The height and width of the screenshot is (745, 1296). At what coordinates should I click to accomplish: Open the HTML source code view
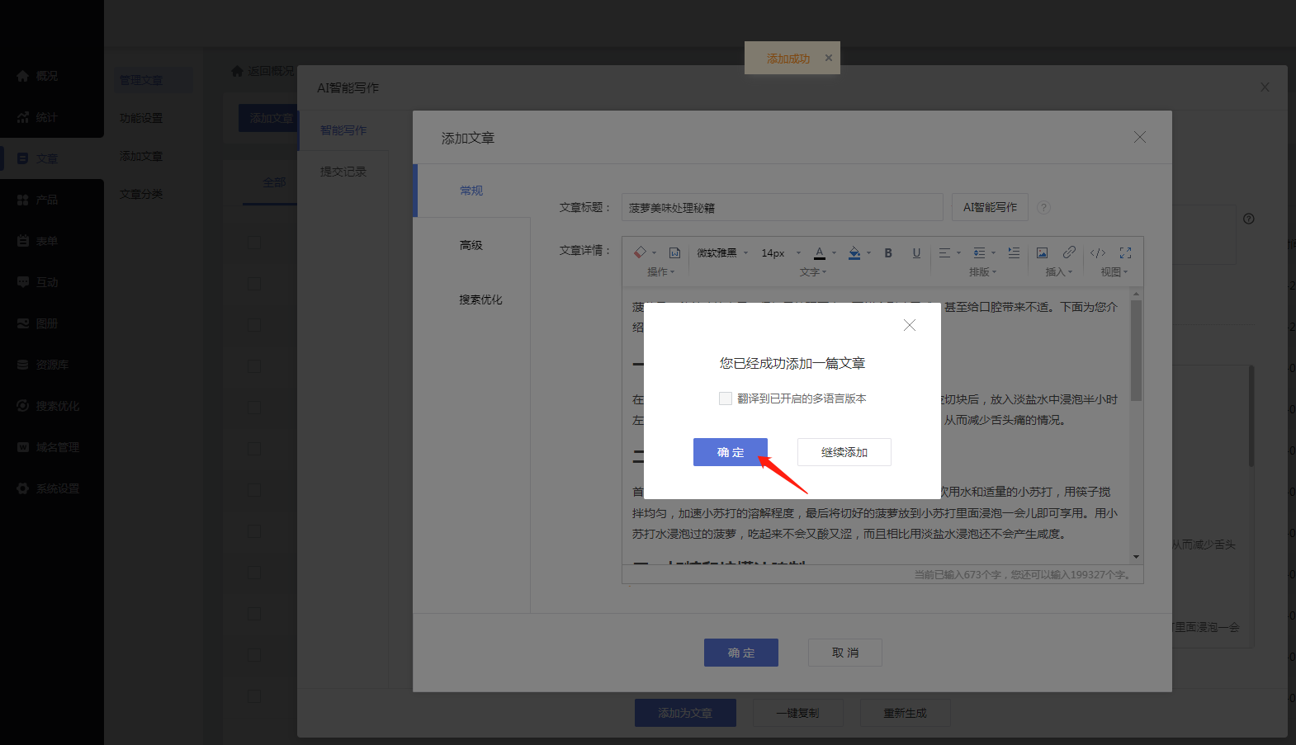tap(1098, 252)
